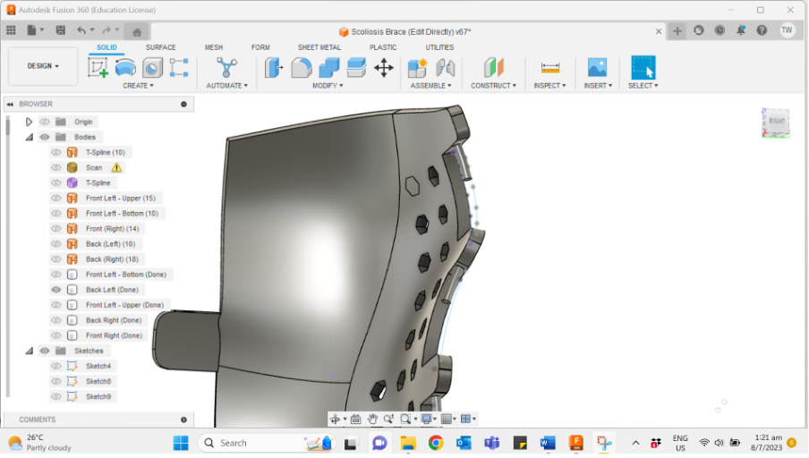
Task: Select Create Form tool
Action: pyautogui.click(x=125, y=68)
